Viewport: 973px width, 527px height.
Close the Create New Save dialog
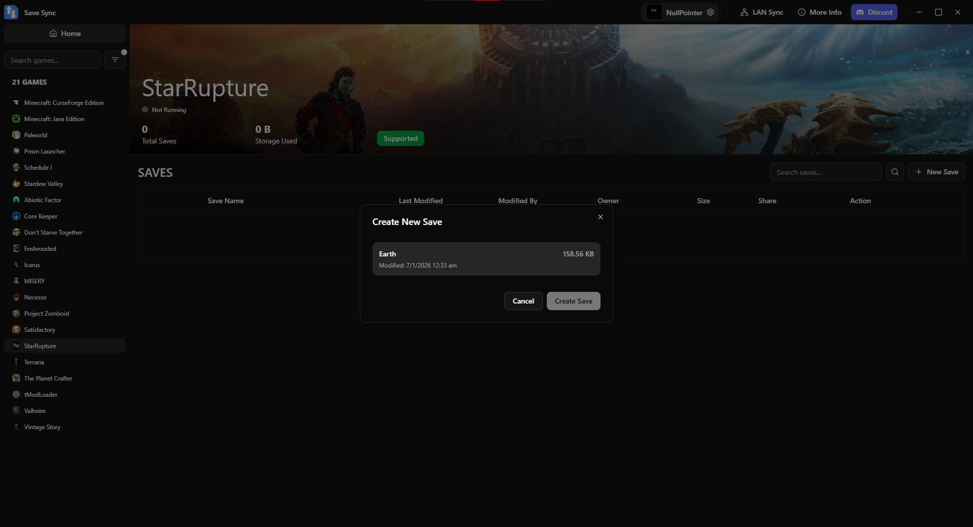pyautogui.click(x=601, y=217)
